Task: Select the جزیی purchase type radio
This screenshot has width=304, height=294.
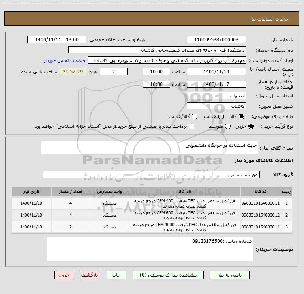Action: (x=251, y=126)
